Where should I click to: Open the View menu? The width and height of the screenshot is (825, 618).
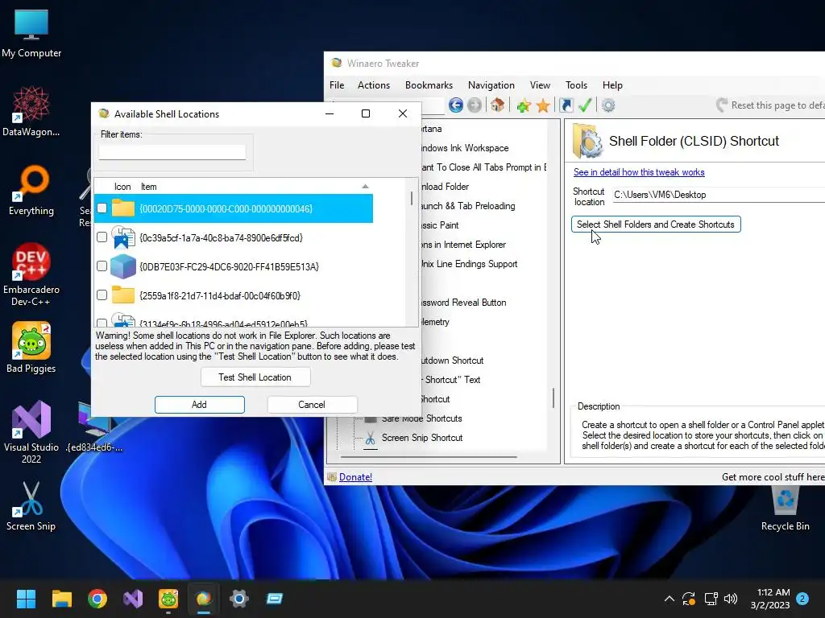[x=540, y=85]
